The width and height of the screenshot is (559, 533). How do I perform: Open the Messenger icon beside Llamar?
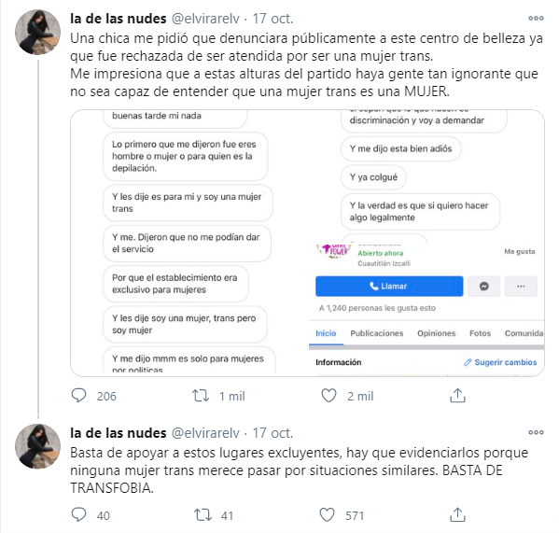(483, 286)
